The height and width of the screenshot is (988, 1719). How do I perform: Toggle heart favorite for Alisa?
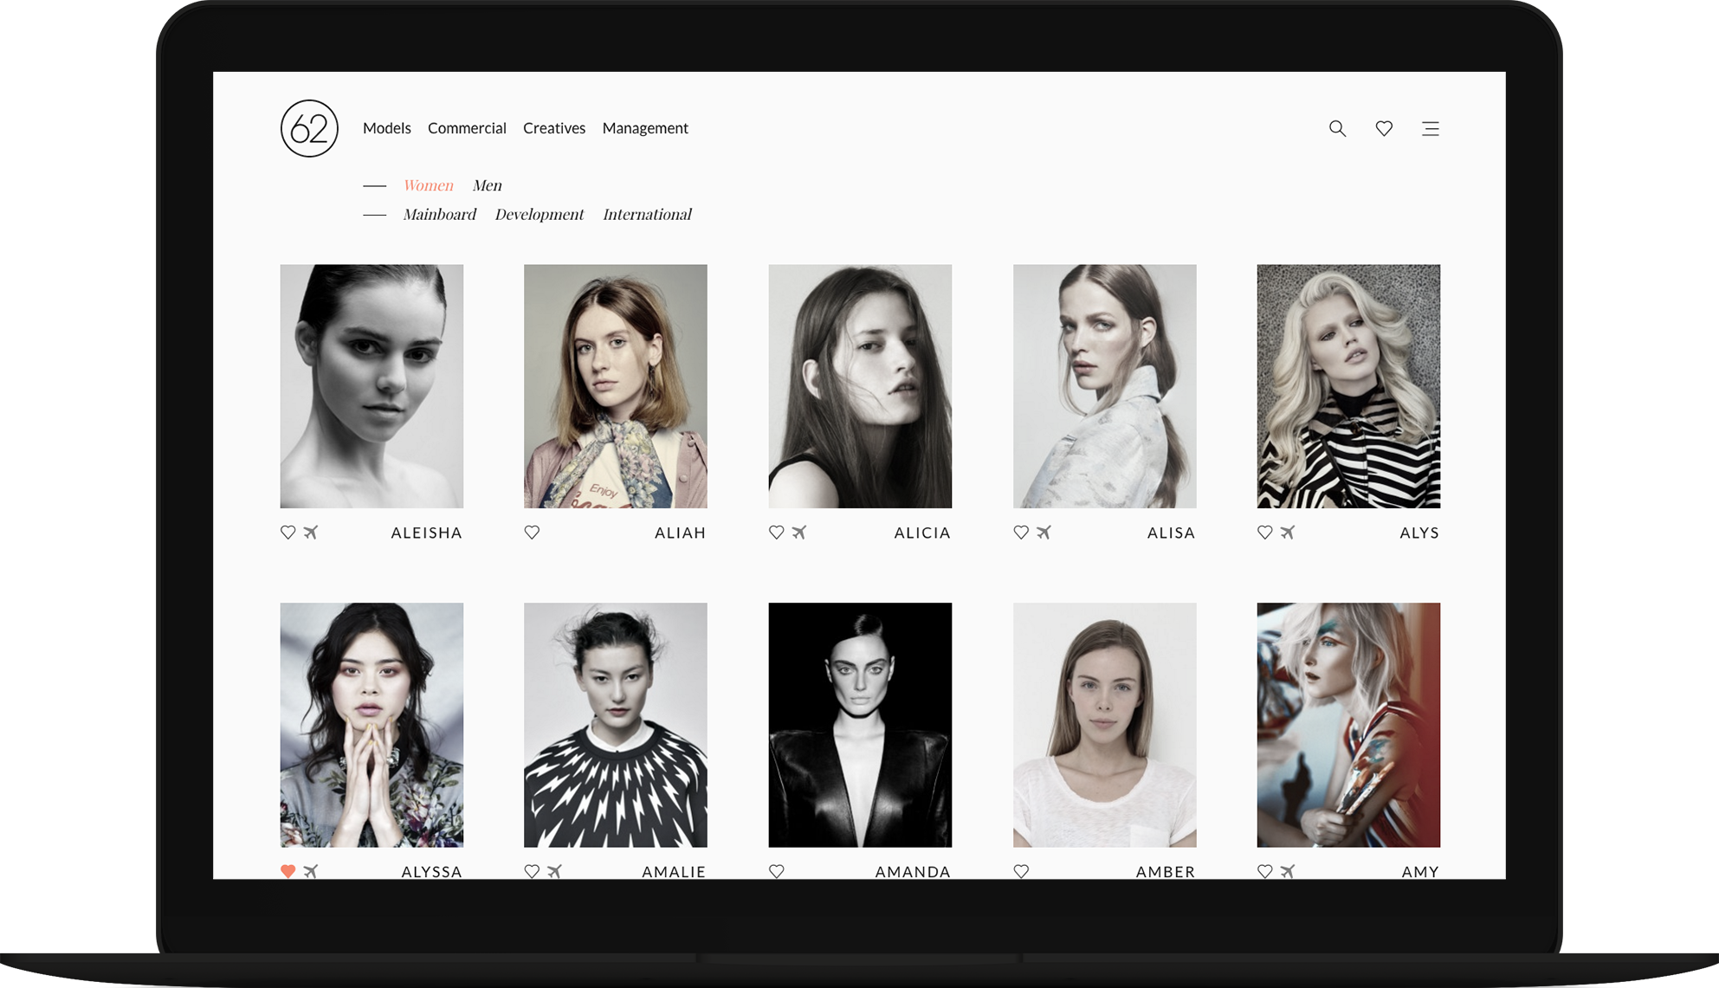pyautogui.click(x=1021, y=533)
